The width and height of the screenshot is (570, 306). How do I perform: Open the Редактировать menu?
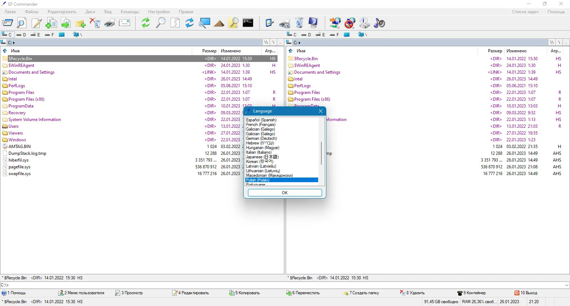[x=62, y=12]
